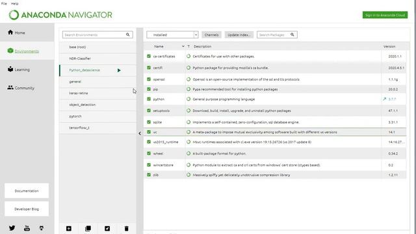Select the NDR-Classifier environment
The image size is (416, 234).
(97, 58)
